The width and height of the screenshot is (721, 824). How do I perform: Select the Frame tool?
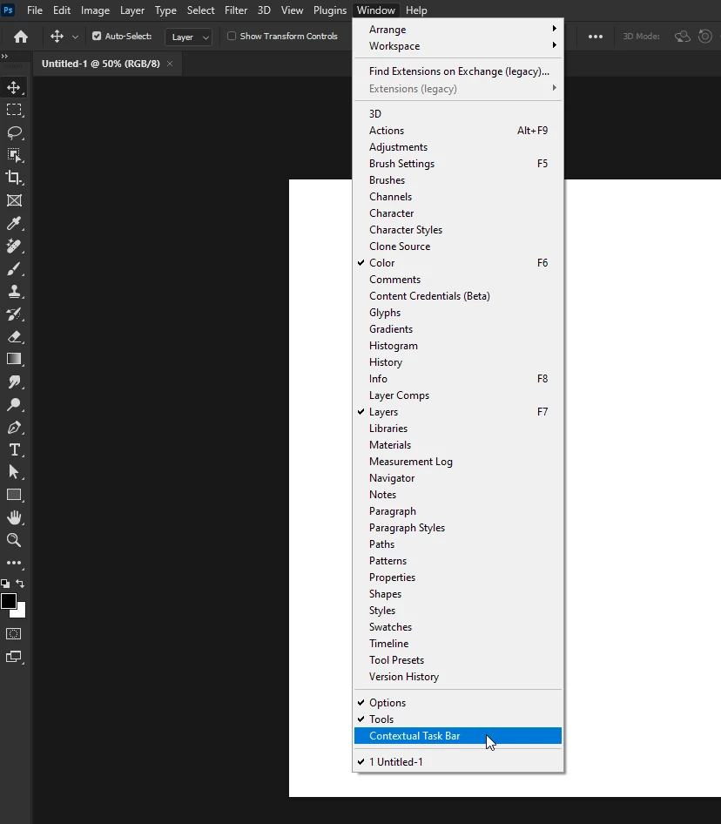tap(14, 200)
